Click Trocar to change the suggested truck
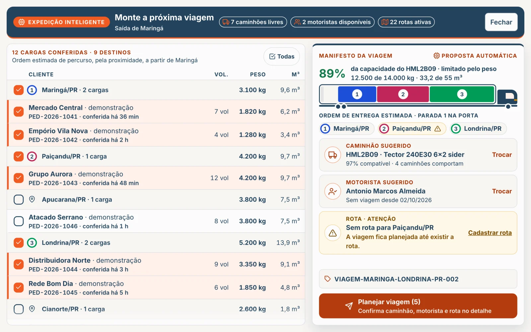 (502, 155)
